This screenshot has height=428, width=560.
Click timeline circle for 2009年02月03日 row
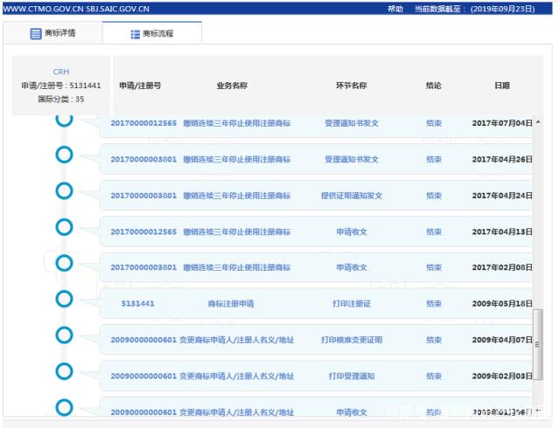tap(64, 372)
